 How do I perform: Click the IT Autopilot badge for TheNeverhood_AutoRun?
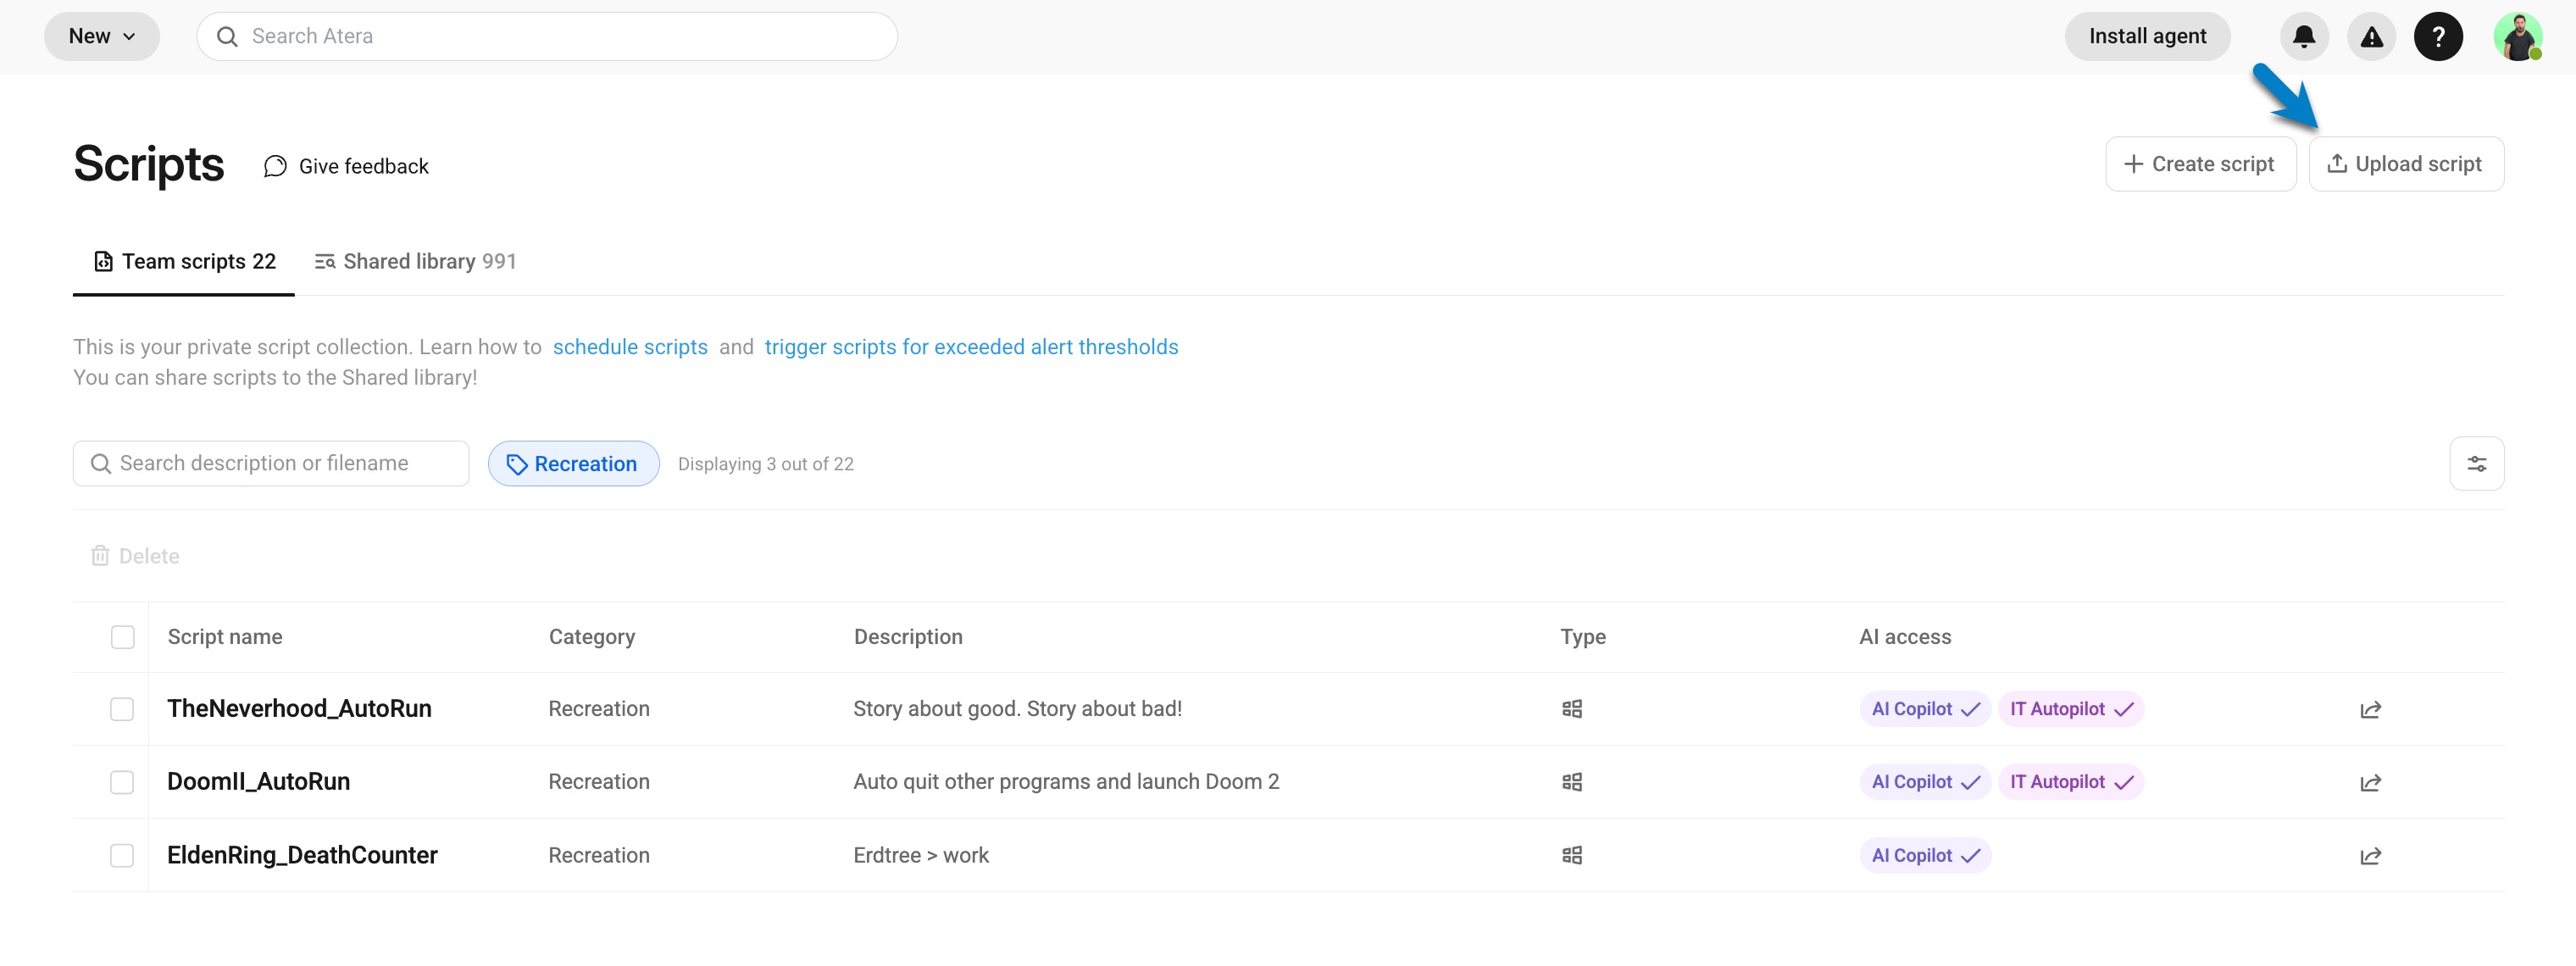click(x=2070, y=709)
